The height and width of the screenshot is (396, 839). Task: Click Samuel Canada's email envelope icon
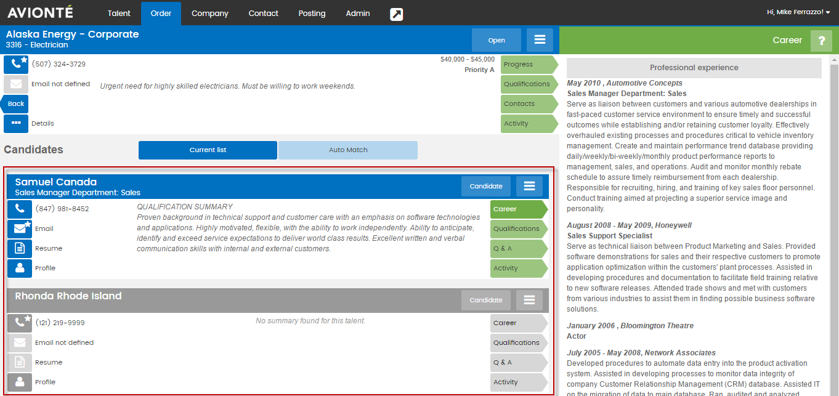point(20,228)
